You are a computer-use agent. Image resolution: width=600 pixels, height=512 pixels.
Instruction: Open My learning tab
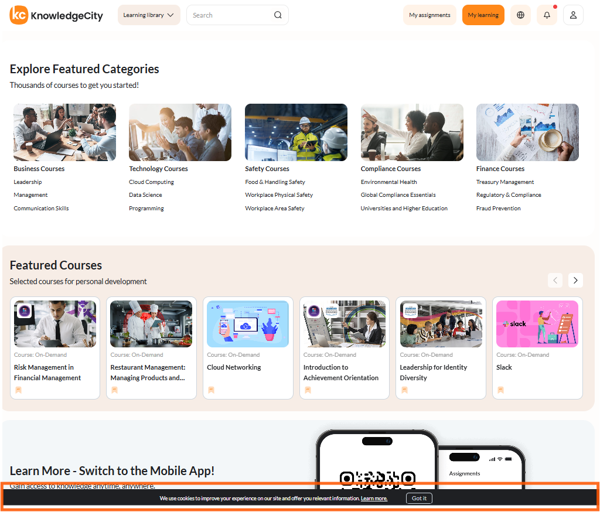point(483,15)
